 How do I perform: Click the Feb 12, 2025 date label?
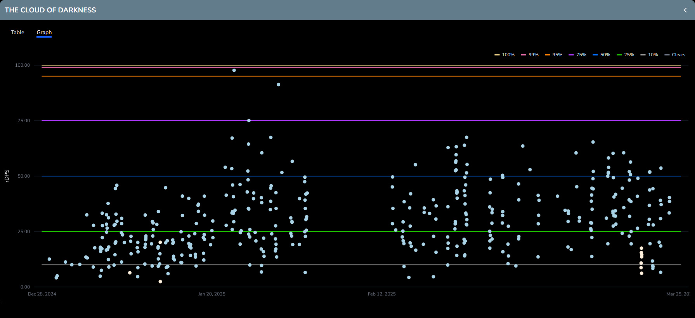tap(382, 294)
